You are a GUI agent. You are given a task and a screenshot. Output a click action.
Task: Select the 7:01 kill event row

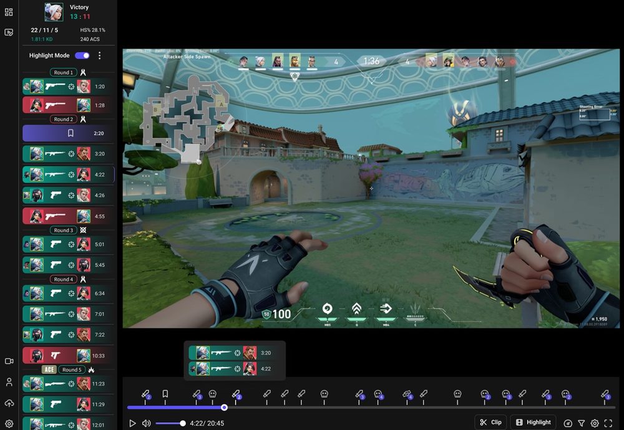coord(68,314)
